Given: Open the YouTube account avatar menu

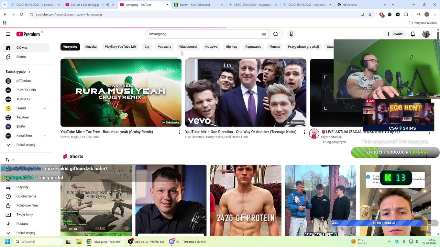Looking at the screenshot, I should (426, 34).
